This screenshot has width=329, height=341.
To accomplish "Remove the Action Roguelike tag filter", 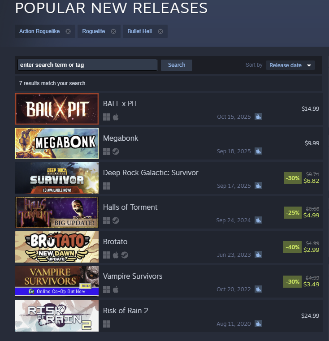I will (x=68, y=31).
